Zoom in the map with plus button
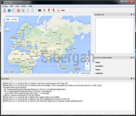The image size is (136, 116). (87, 64)
